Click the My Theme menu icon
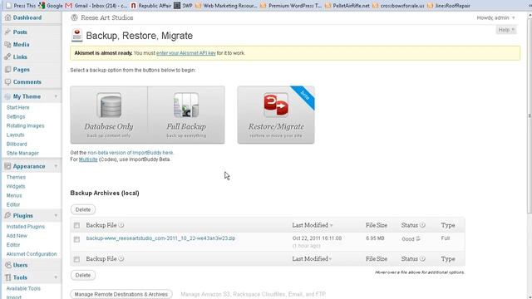This screenshot has width=532, height=299. 7,96
